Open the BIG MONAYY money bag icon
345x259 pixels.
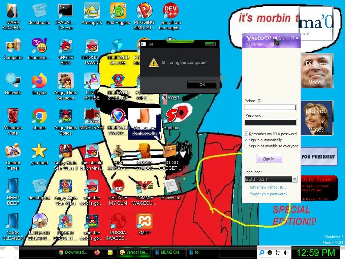click(118, 156)
